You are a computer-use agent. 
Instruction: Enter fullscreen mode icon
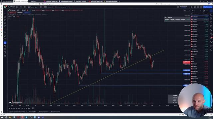tap(198, 7)
